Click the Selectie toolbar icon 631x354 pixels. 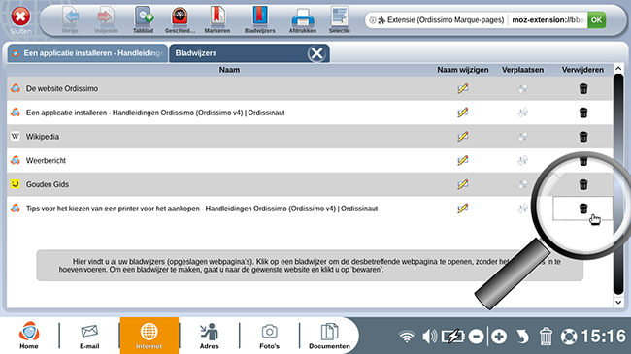pyautogui.click(x=339, y=19)
